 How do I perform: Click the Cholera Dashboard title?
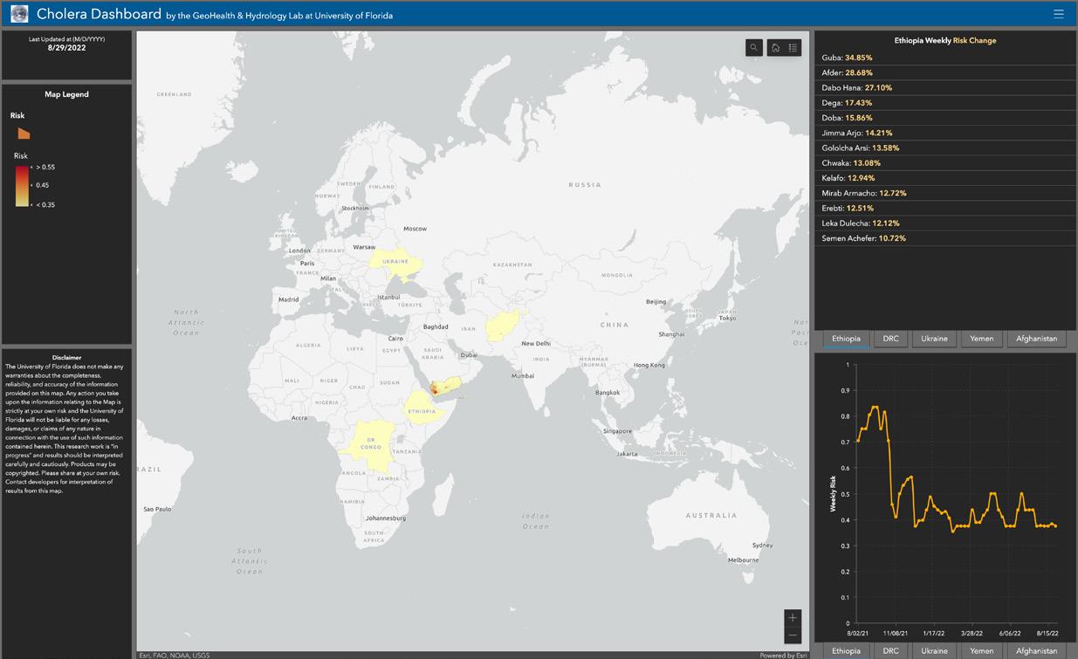pos(99,14)
